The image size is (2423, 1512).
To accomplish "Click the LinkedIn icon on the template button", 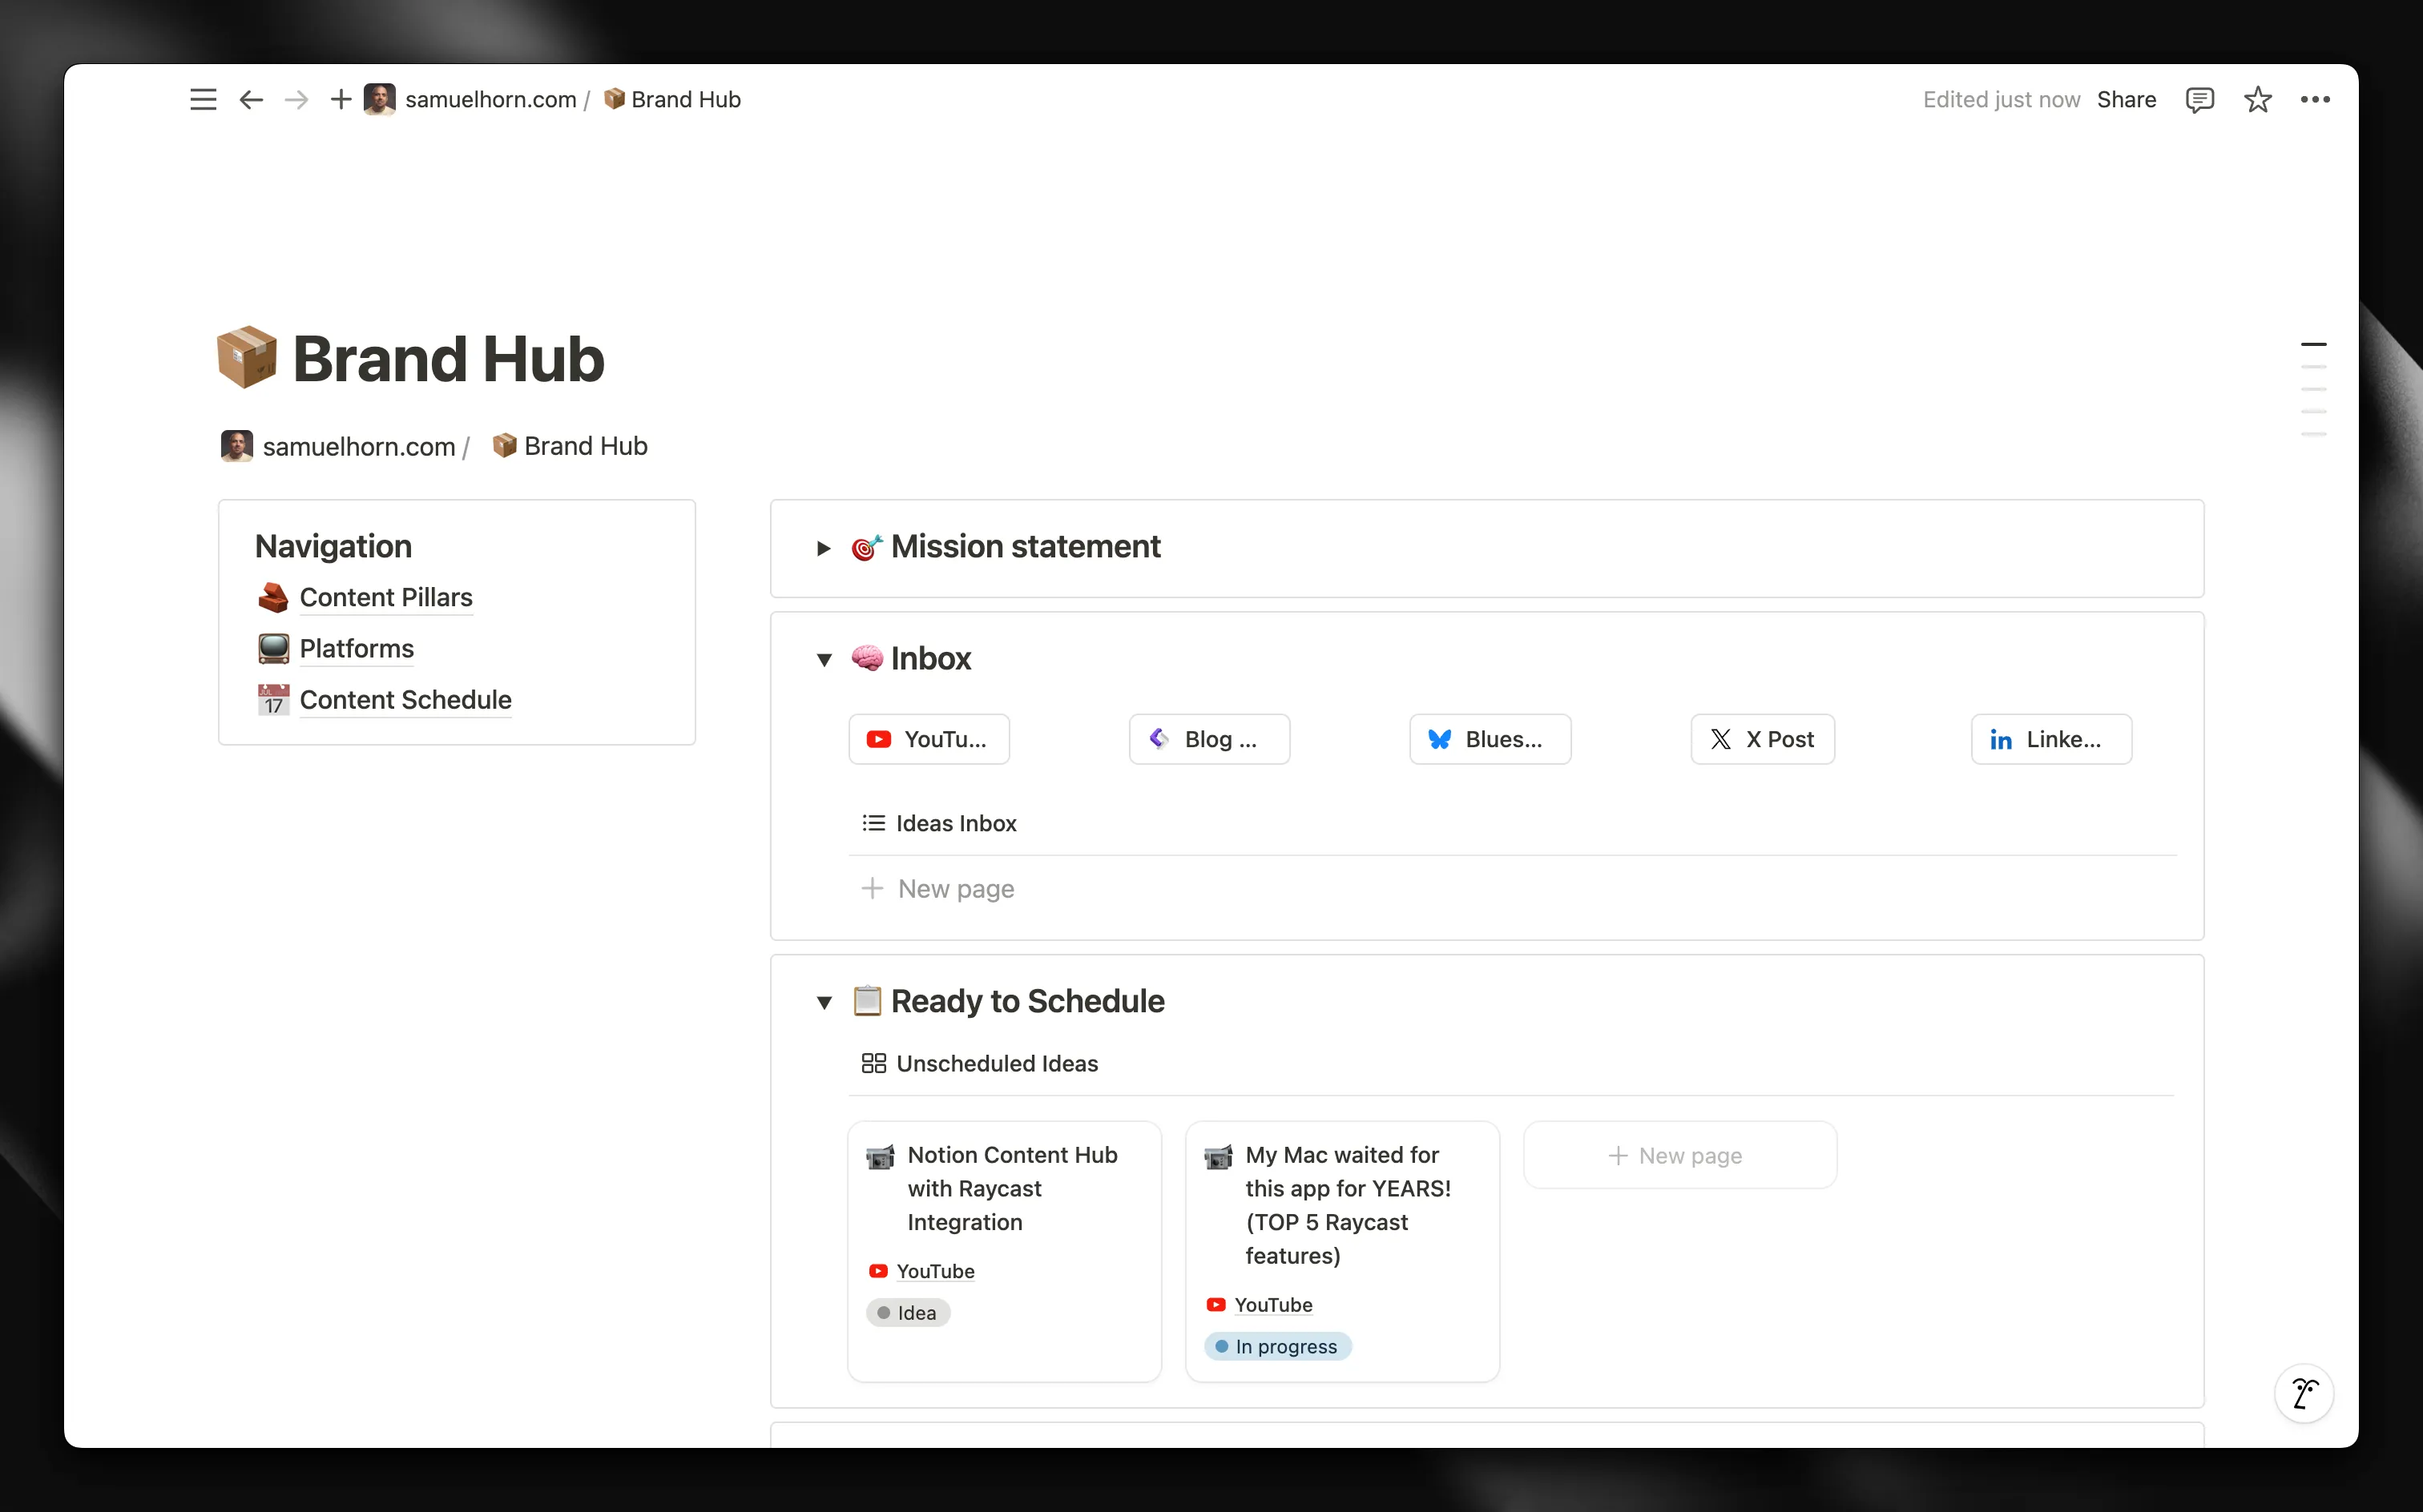I will click(2001, 738).
